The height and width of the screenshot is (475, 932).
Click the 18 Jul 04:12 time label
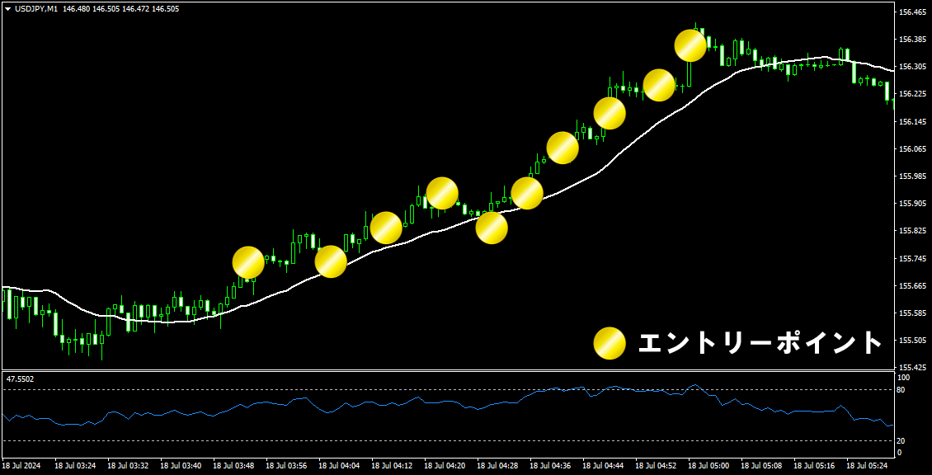pyautogui.click(x=393, y=465)
